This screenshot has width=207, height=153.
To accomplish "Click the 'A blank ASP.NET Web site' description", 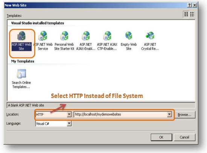I will 26,105.
